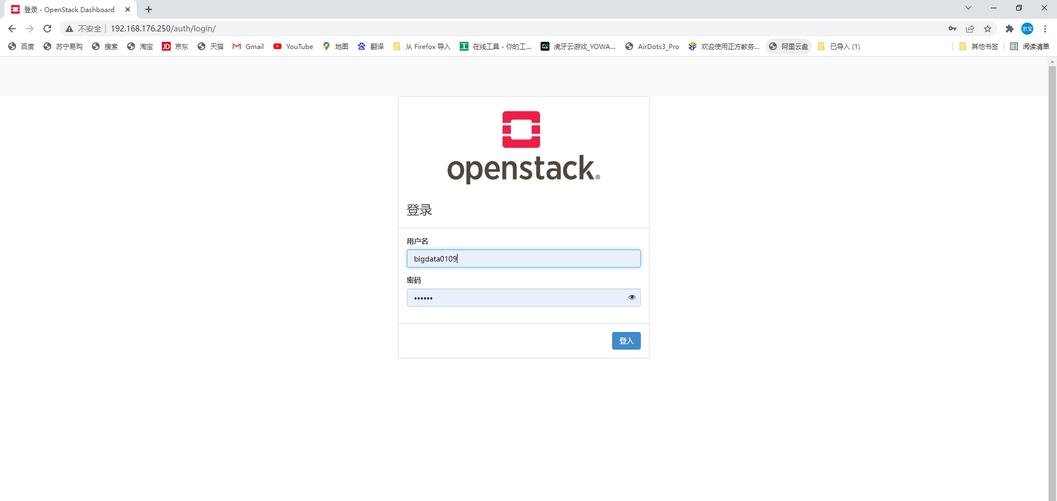Screen dimensions: 1057x501
Task: Open the 淘宝 bookmark
Action: (140, 47)
